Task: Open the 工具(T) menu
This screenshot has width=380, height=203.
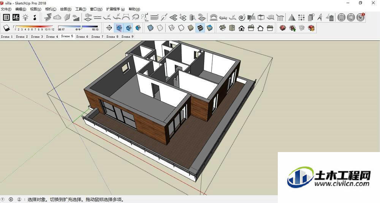Action: tap(81, 9)
